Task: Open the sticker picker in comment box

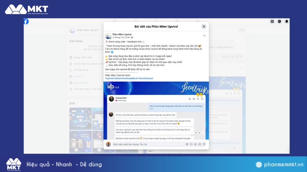Action: coord(204,144)
